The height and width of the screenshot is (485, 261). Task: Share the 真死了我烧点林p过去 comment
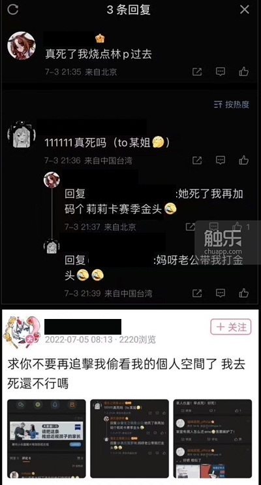click(197, 72)
